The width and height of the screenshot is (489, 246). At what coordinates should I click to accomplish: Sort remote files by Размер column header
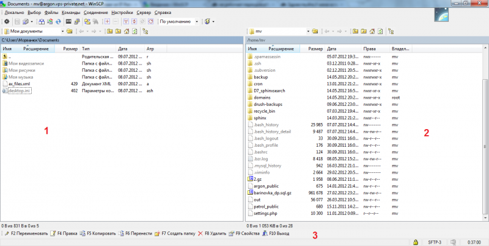[315, 48]
